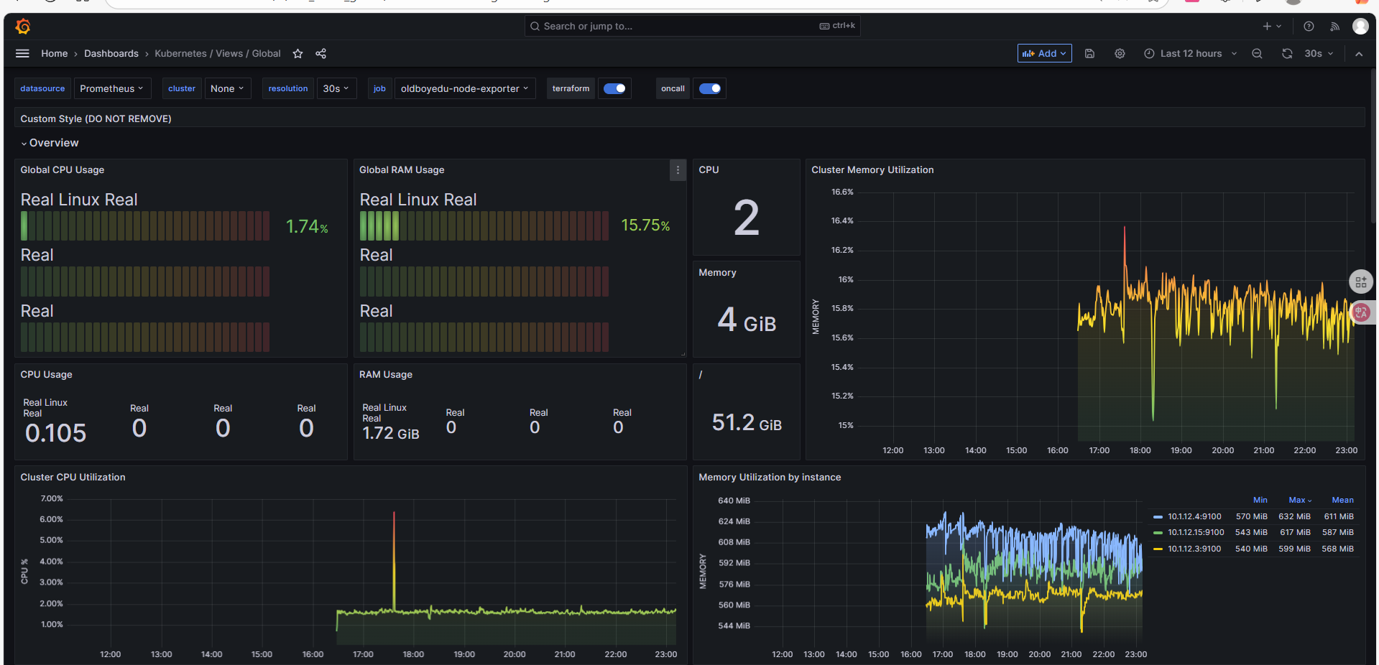Viewport: 1379px width, 665px height.
Task: Zoom out the time range
Action: tap(1257, 54)
